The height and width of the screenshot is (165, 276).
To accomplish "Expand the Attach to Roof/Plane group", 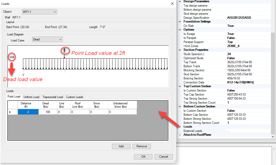I will click(180, 135).
